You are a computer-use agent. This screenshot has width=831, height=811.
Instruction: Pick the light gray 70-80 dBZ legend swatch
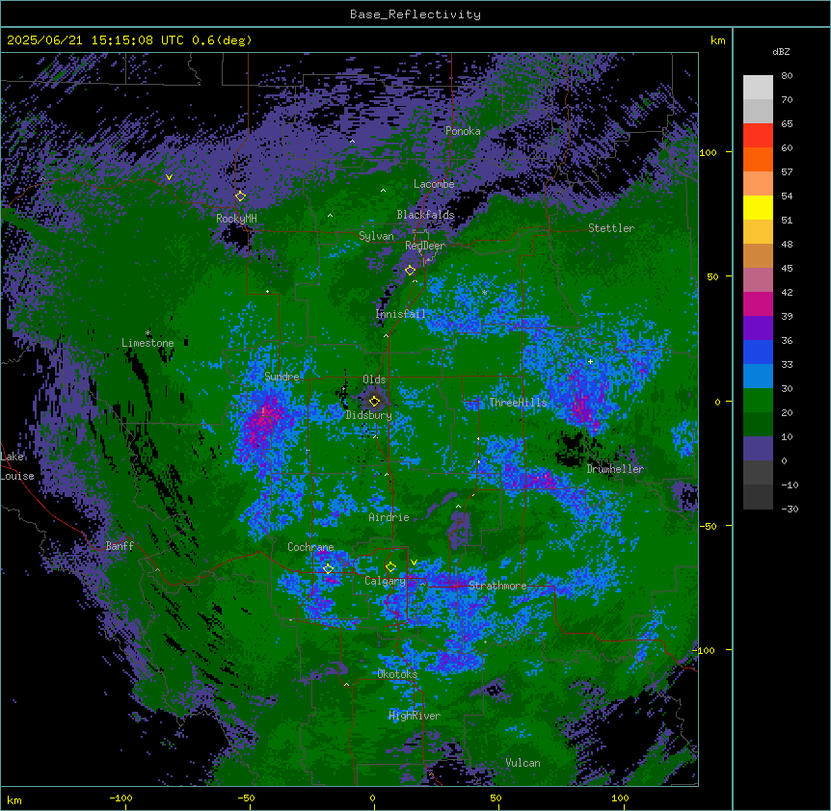coord(758,88)
